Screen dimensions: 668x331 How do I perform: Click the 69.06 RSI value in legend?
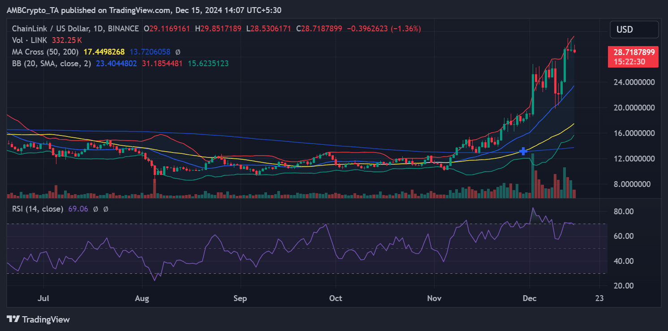[77, 209]
